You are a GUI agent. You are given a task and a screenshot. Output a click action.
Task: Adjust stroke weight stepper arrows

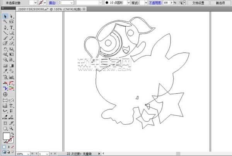pos(60,3)
